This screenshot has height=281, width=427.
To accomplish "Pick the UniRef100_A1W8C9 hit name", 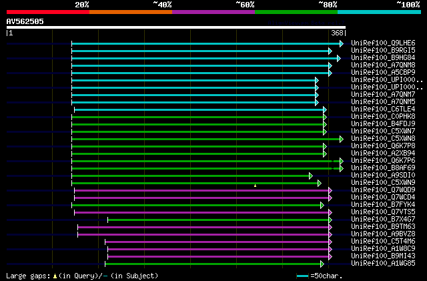I will 383,249.
